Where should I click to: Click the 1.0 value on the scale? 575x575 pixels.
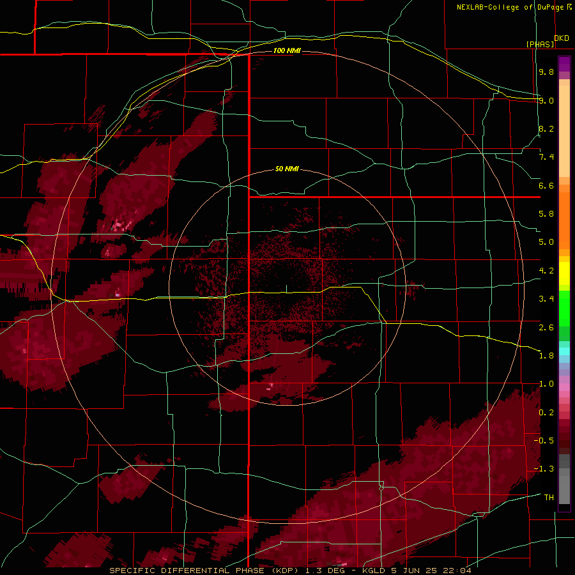(546, 384)
